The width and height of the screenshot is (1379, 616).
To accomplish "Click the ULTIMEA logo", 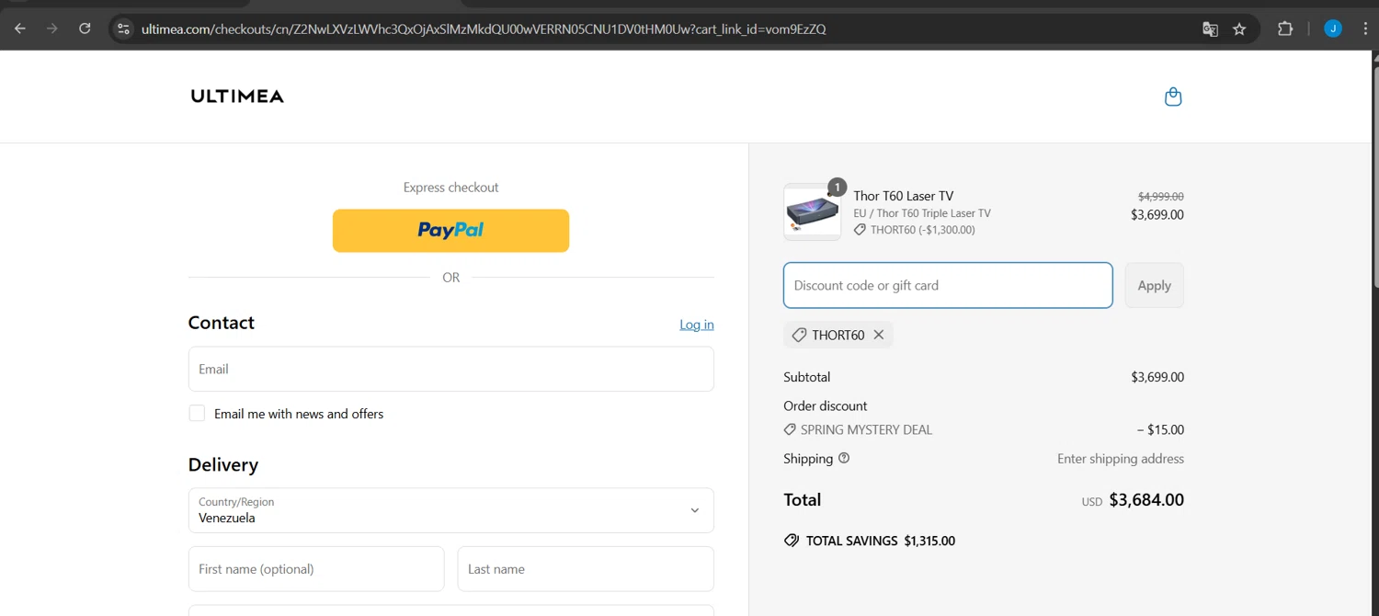I will (x=237, y=96).
